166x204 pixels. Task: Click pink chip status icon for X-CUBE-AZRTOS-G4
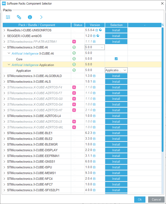point(74,104)
